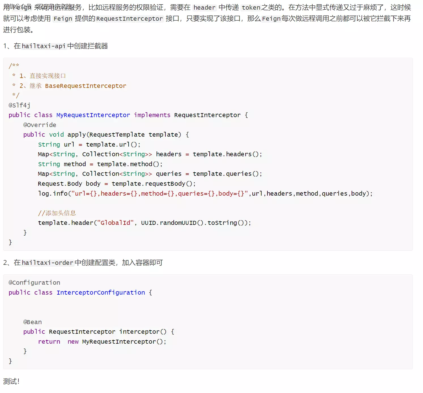Click the apply(RequestTemplate template) method signature
The height and width of the screenshot is (393, 423).
coord(124,135)
